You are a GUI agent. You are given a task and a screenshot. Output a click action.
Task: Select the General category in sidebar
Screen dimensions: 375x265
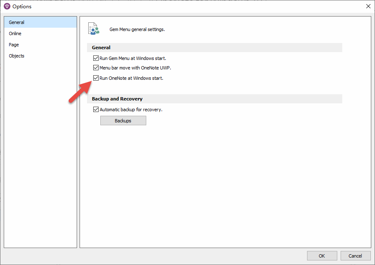point(40,22)
